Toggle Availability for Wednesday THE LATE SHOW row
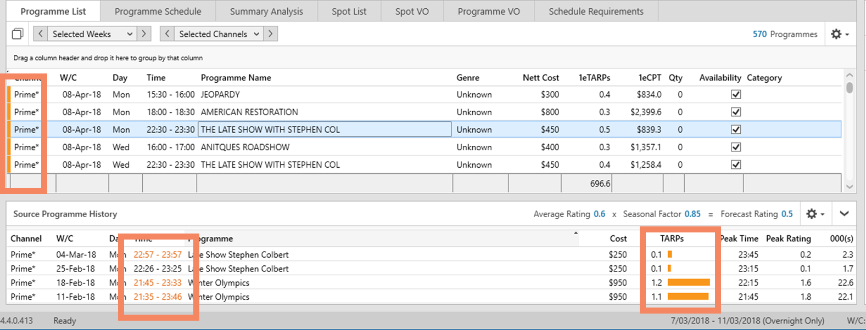866x330 pixels. coord(736,164)
